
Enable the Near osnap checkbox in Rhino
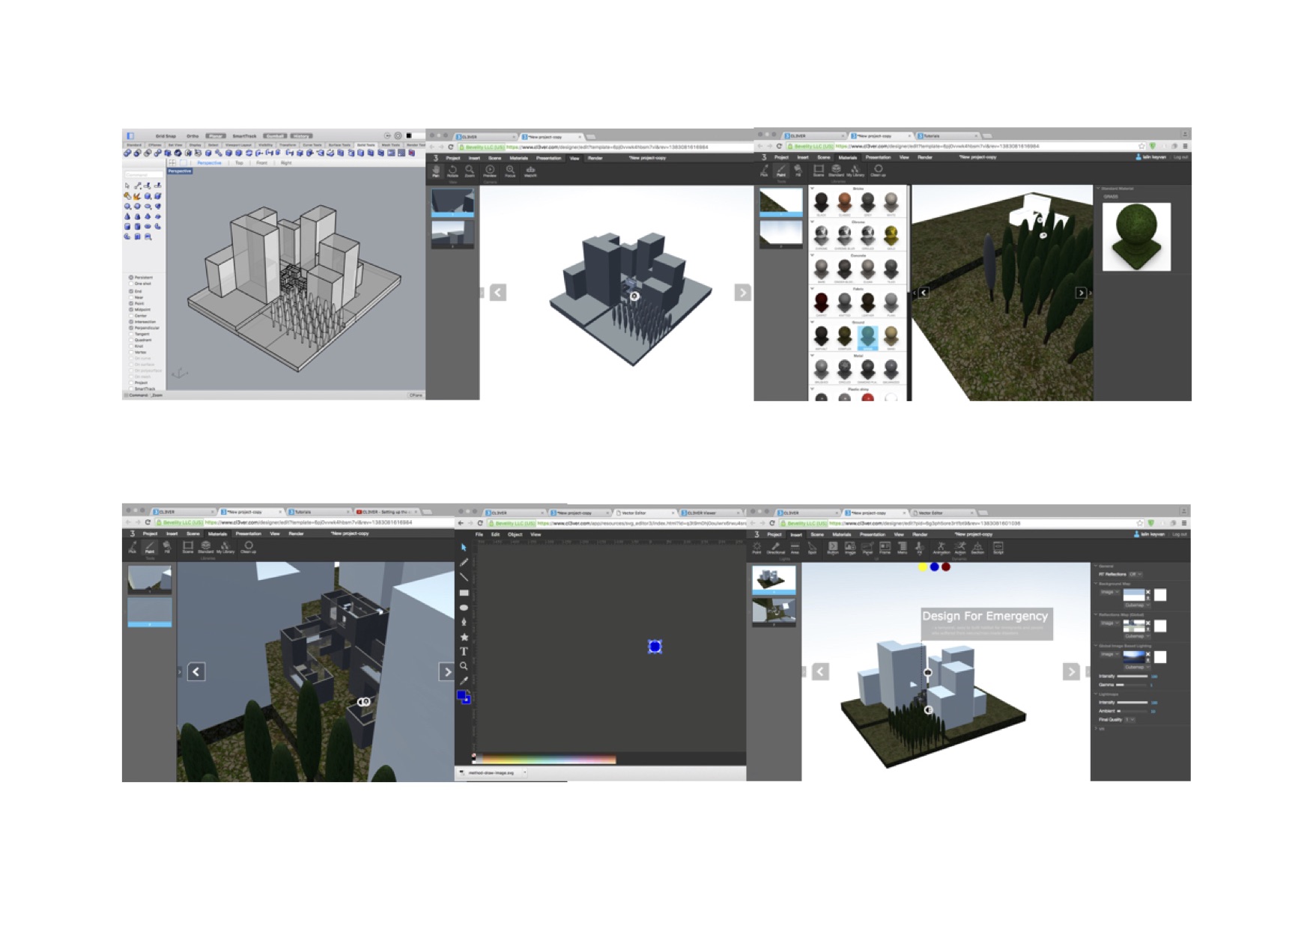coord(131,298)
